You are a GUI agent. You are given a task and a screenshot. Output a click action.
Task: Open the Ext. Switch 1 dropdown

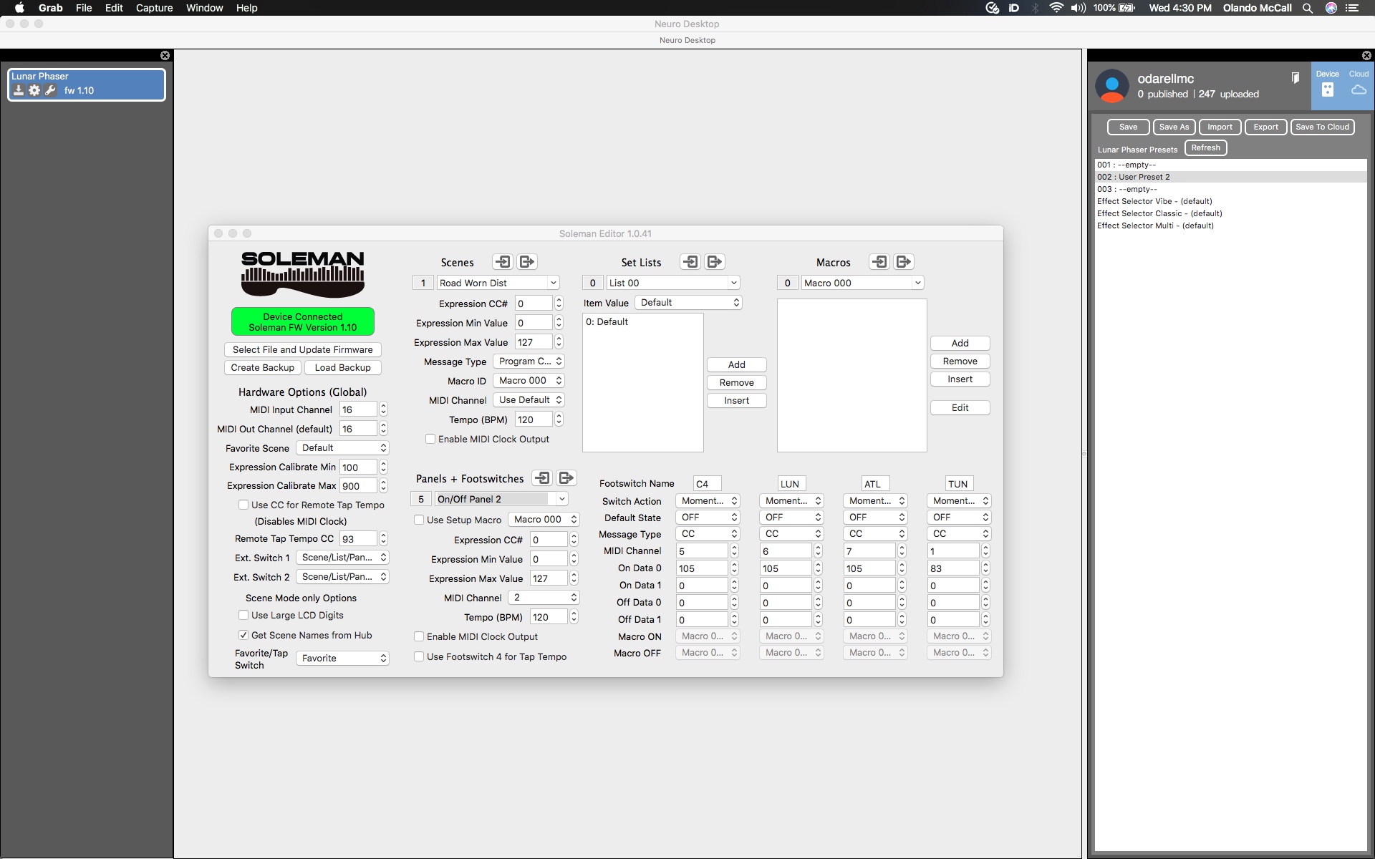pyautogui.click(x=342, y=558)
